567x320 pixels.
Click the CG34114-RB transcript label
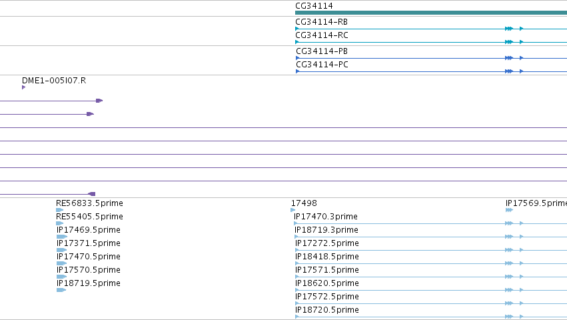click(321, 22)
